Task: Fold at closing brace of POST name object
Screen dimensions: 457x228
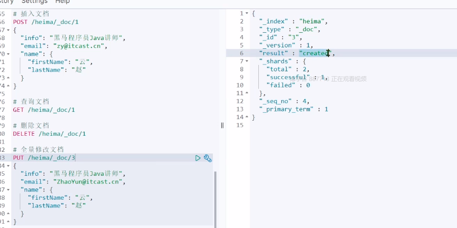Action: tap(8, 78)
